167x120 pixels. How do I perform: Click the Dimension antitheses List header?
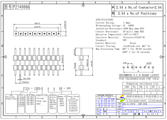click(x=142, y=84)
